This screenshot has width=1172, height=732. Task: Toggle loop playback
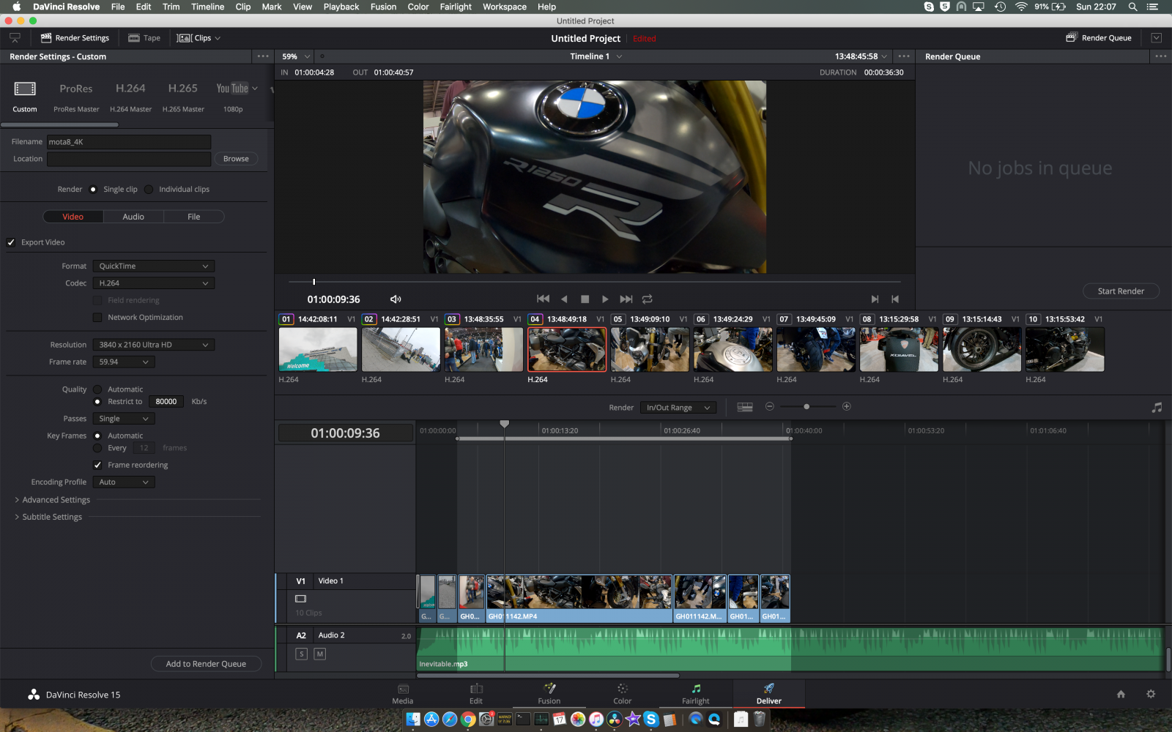[648, 299]
